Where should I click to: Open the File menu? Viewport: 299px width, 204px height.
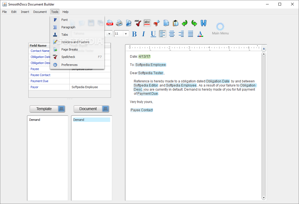4,12
